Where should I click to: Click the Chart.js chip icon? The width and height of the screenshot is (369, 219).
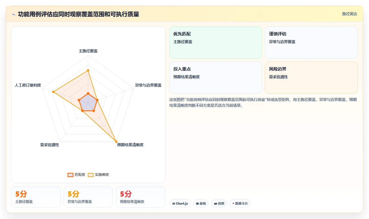pos(174,204)
